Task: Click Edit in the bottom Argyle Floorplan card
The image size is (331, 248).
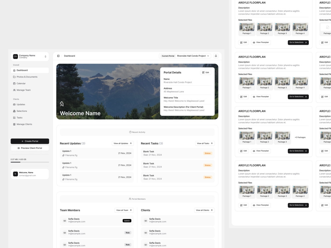Action: 243,205
